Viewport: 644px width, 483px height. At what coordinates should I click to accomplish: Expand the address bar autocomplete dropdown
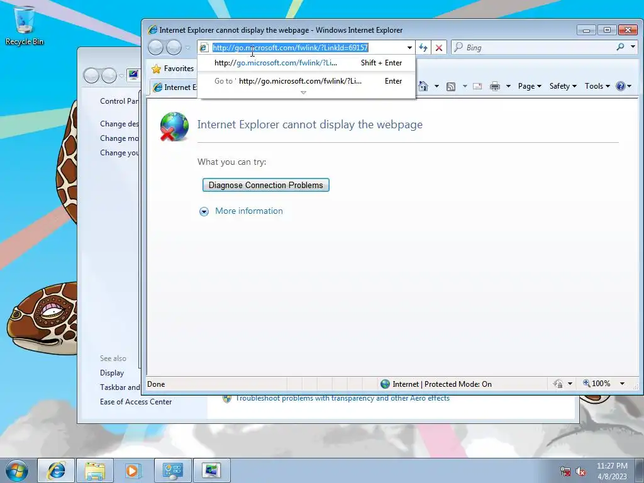point(409,48)
